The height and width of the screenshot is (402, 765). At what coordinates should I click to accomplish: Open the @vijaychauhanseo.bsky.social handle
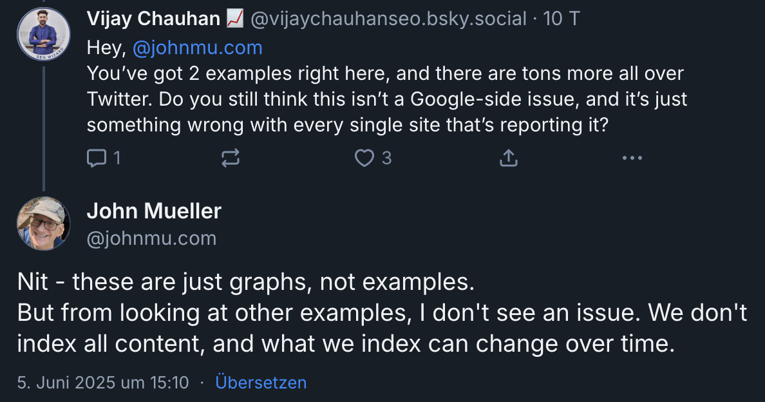click(x=388, y=19)
